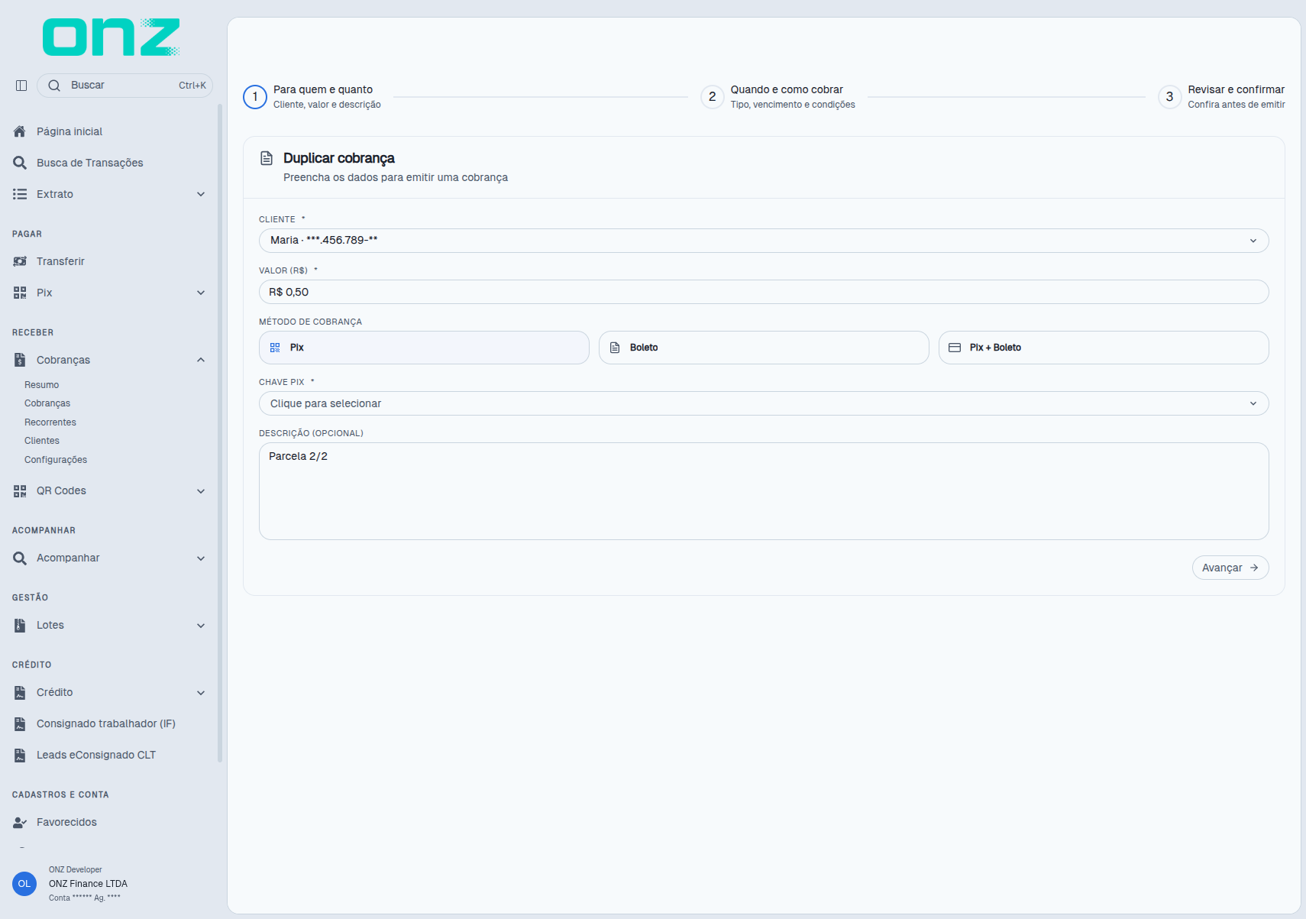Open Recorrentes submenu item

(50, 422)
